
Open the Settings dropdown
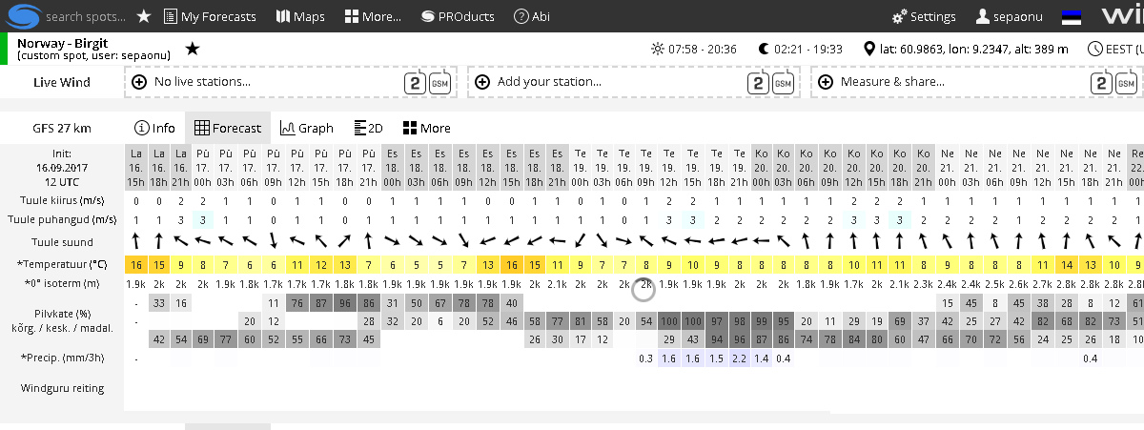click(924, 16)
